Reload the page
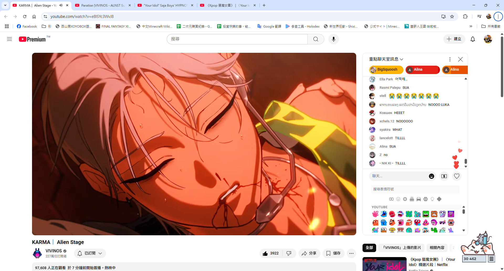 pyautogui.click(x=25, y=17)
